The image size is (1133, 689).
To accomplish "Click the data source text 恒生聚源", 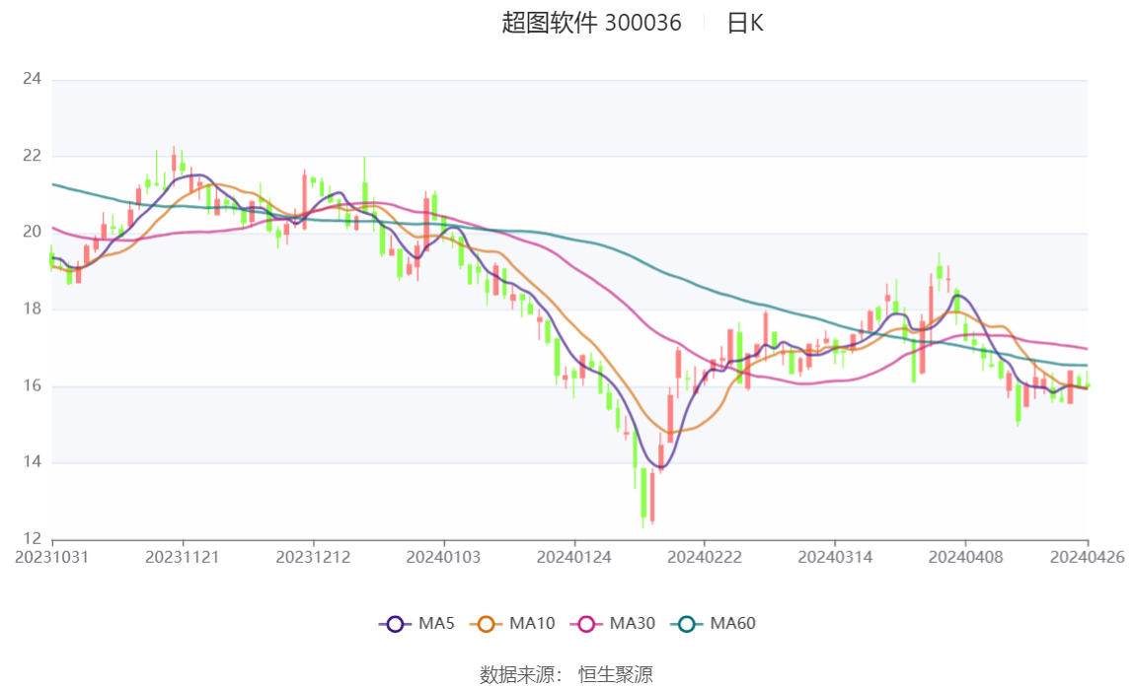I will click(x=616, y=674).
